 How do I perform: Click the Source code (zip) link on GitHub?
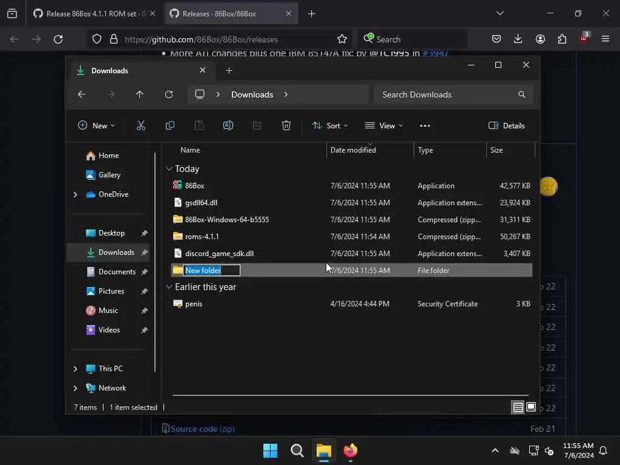tap(202, 429)
